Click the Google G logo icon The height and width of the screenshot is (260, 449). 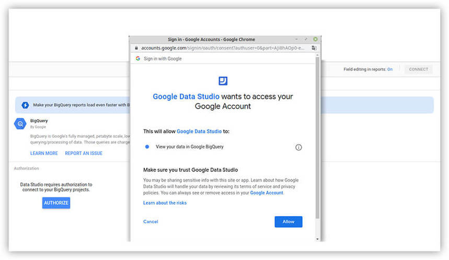pos(137,58)
